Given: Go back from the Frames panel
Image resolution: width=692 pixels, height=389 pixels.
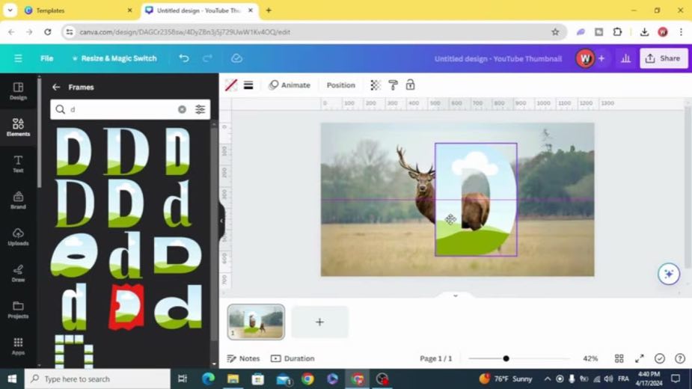Looking at the screenshot, I should (56, 87).
